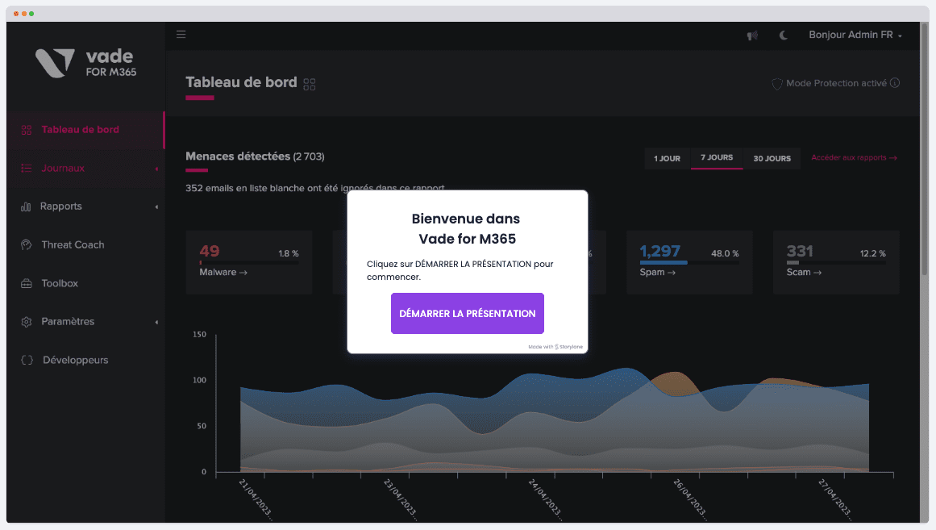
Task: Click the 331 scam count
Action: point(800,251)
